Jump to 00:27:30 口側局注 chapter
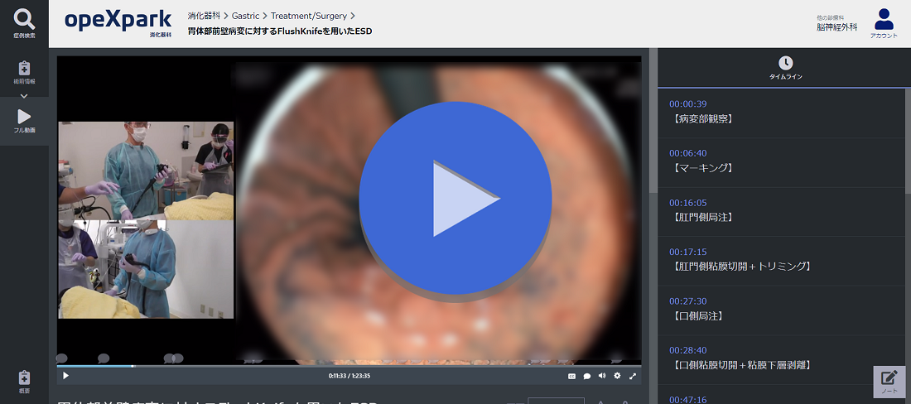911x404 pixels. point(780,310)
